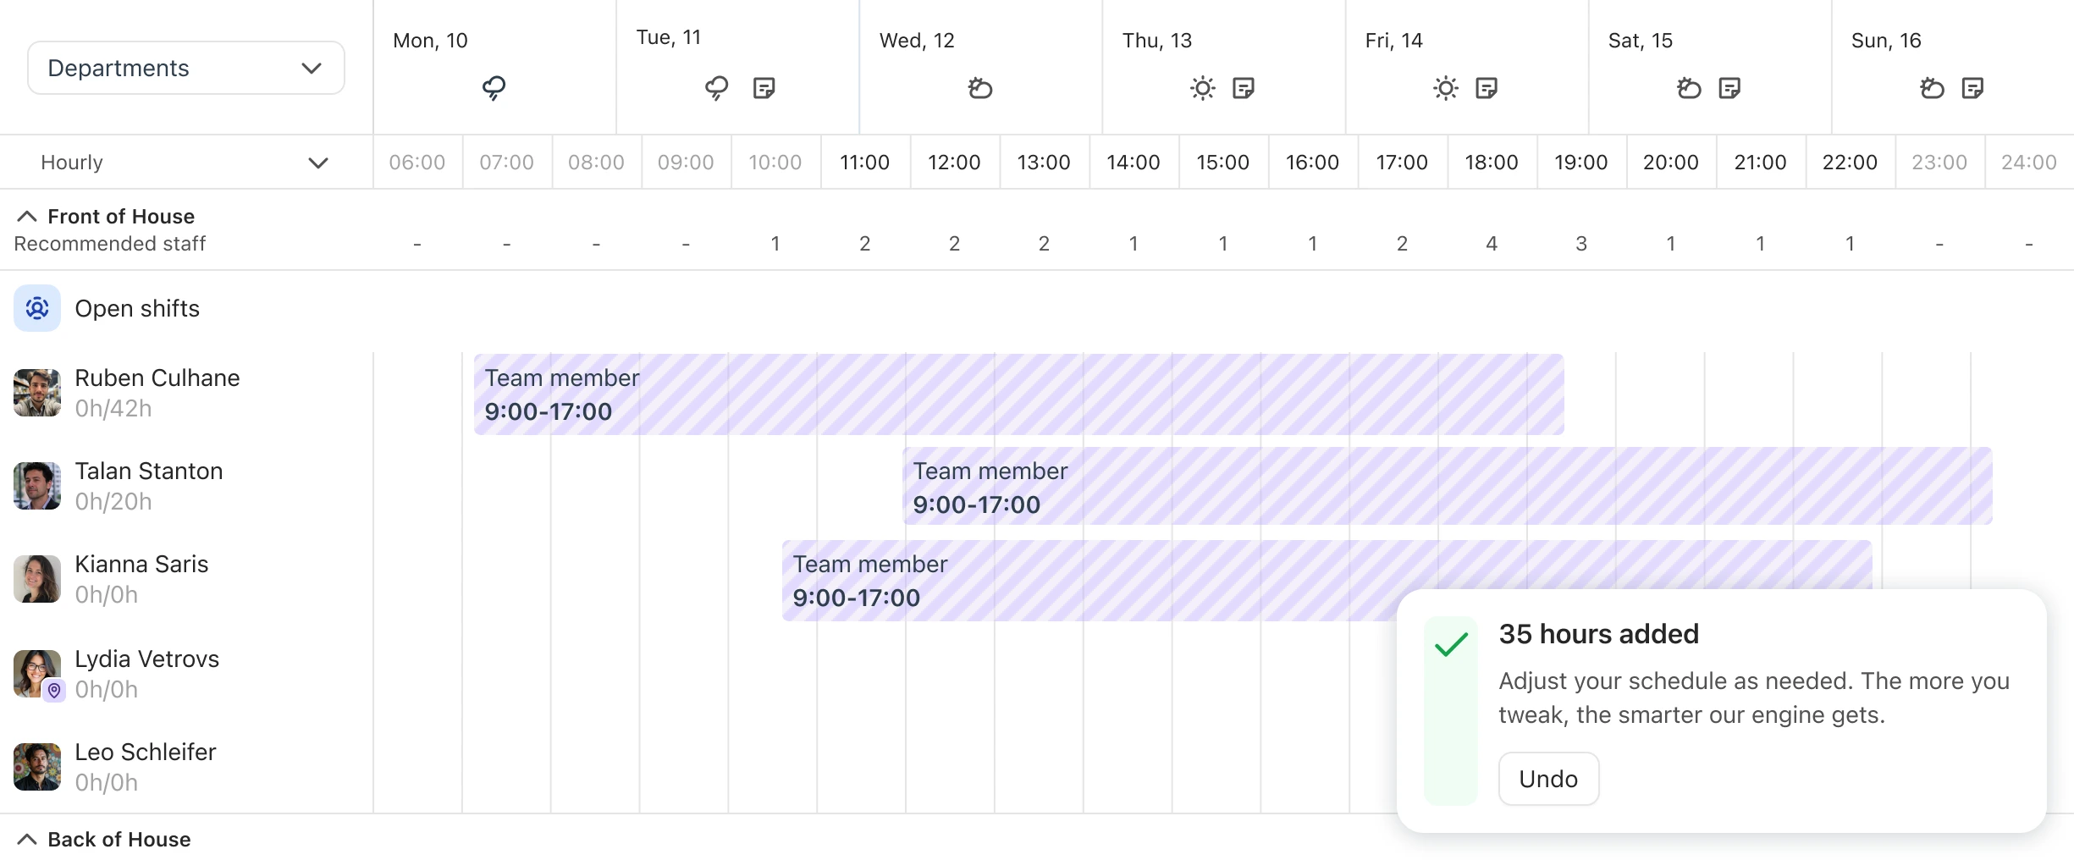Open the note icon on Tue, 11
The height and width of the screenshot is (860, 2074).
[x=764, y=88]
